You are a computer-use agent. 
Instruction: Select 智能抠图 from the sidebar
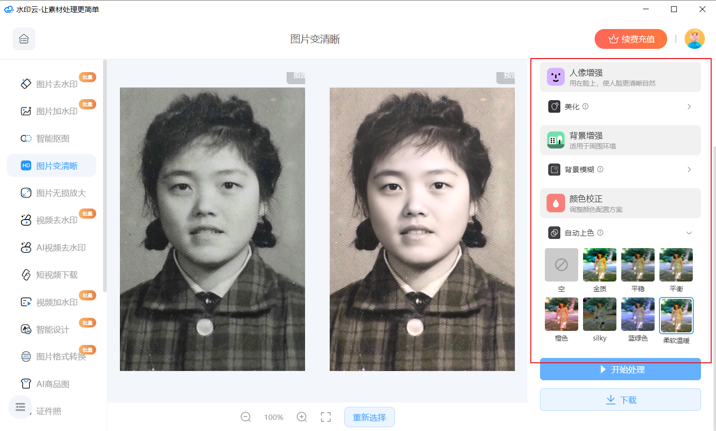tap(51, 138)
